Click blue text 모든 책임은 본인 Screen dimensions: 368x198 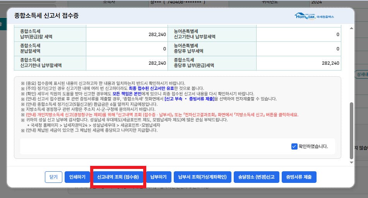click(x=127, y=93)
